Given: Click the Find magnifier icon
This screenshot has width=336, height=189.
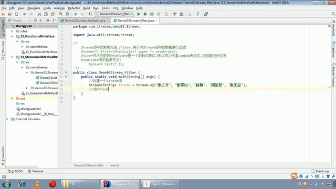Looking at the screenshot, I should click(61, 14).
